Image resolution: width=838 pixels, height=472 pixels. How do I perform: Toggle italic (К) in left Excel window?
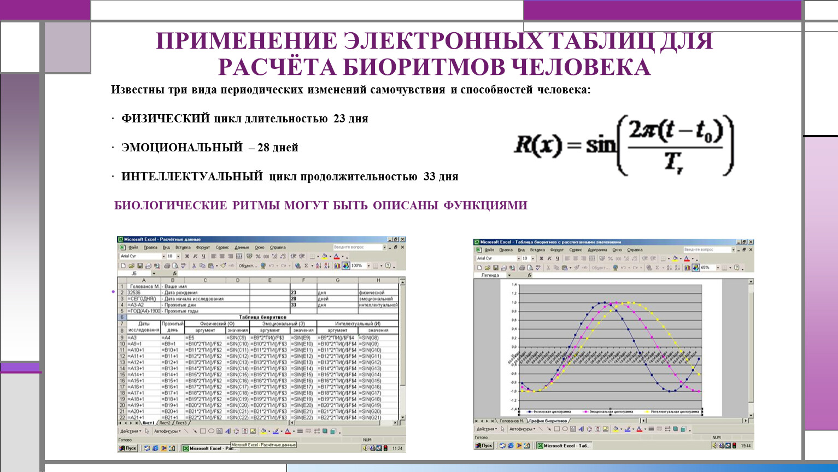tap(195, 256)
